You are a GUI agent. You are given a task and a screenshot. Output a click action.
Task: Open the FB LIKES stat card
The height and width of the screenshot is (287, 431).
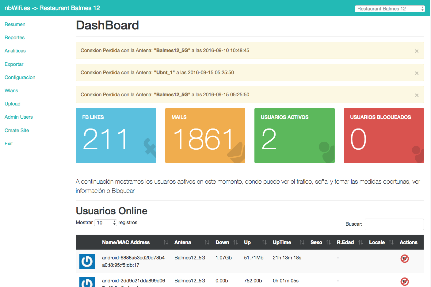point(116,135)
